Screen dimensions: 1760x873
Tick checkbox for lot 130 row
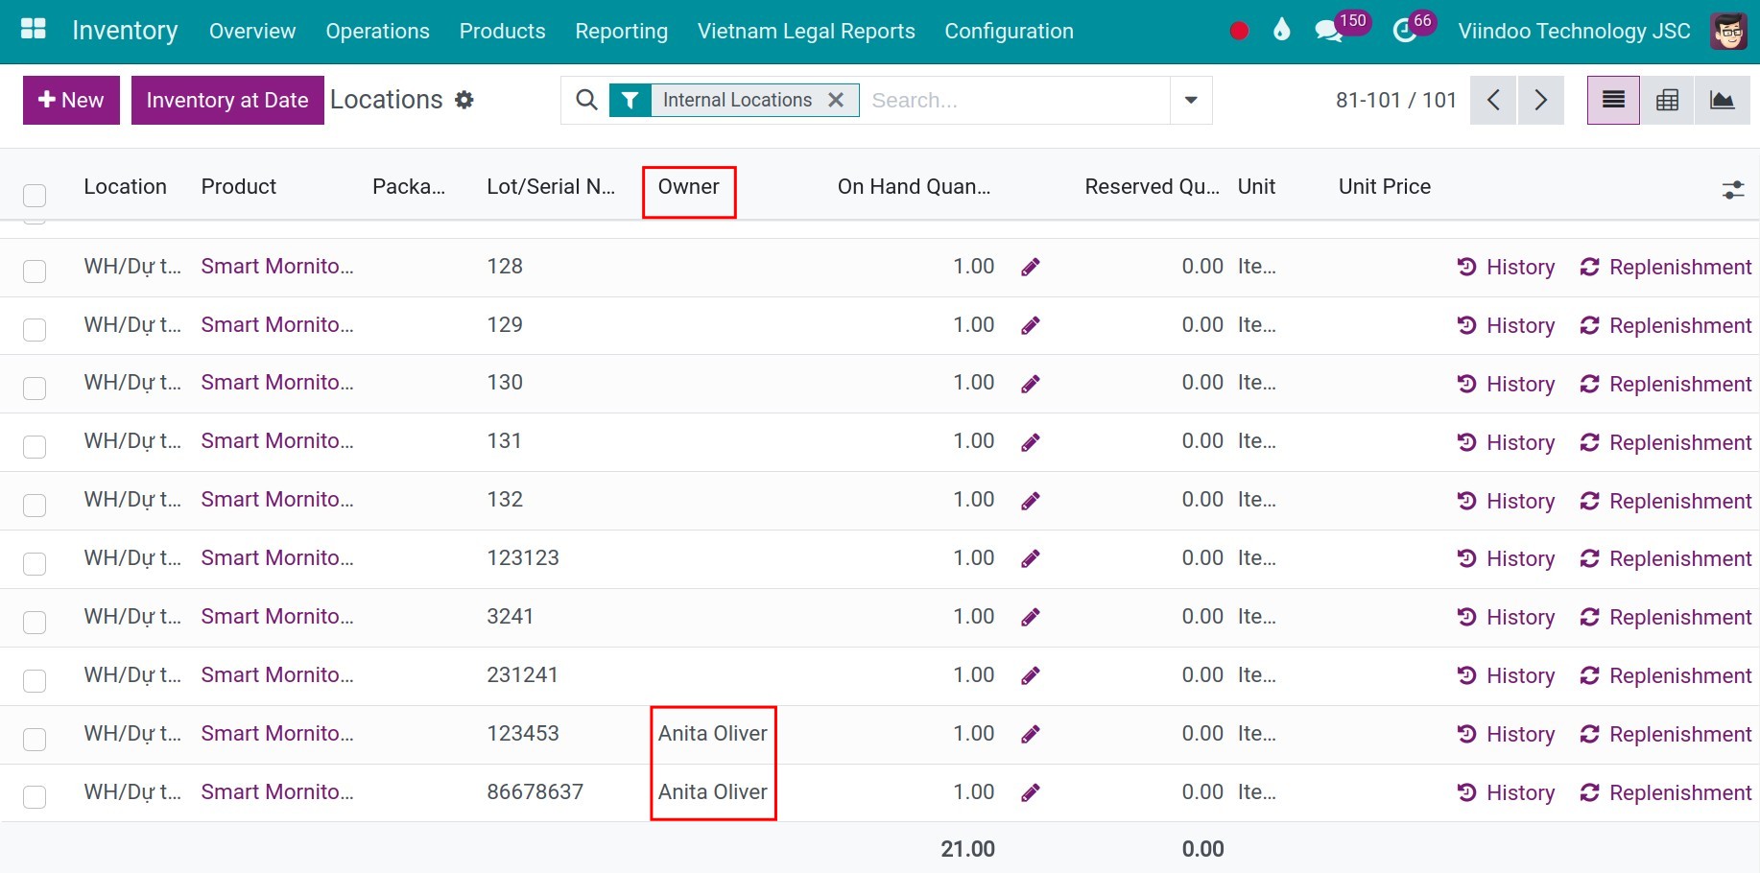point(35,389)
